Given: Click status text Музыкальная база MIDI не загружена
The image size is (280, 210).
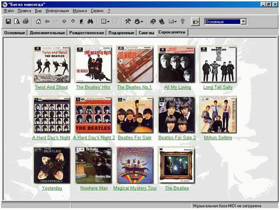Looking at the screenshot, I should pos(227,206).
